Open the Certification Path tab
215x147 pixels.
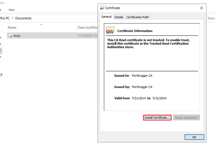pyautogui.click(x=138, y=17)
